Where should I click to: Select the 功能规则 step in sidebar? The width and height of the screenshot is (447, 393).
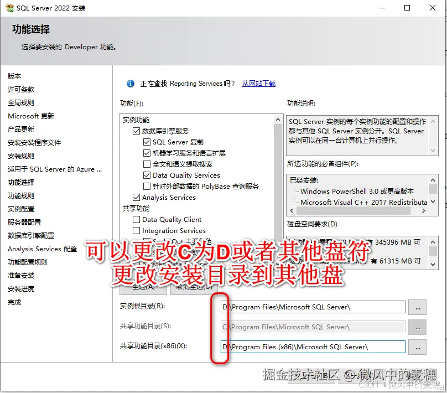[x=21, y=195]
